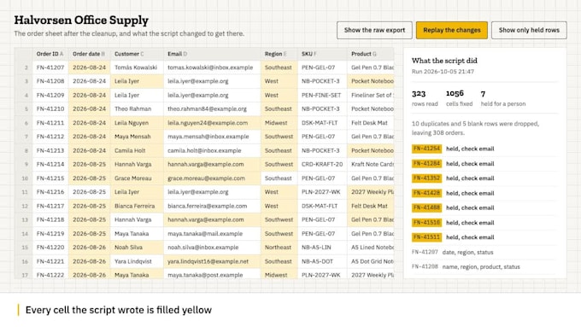Viewport: 581px width, 327px height.
Task: Select SKU cell NB-A5-LIN
Action: click(x=322, y=248)
